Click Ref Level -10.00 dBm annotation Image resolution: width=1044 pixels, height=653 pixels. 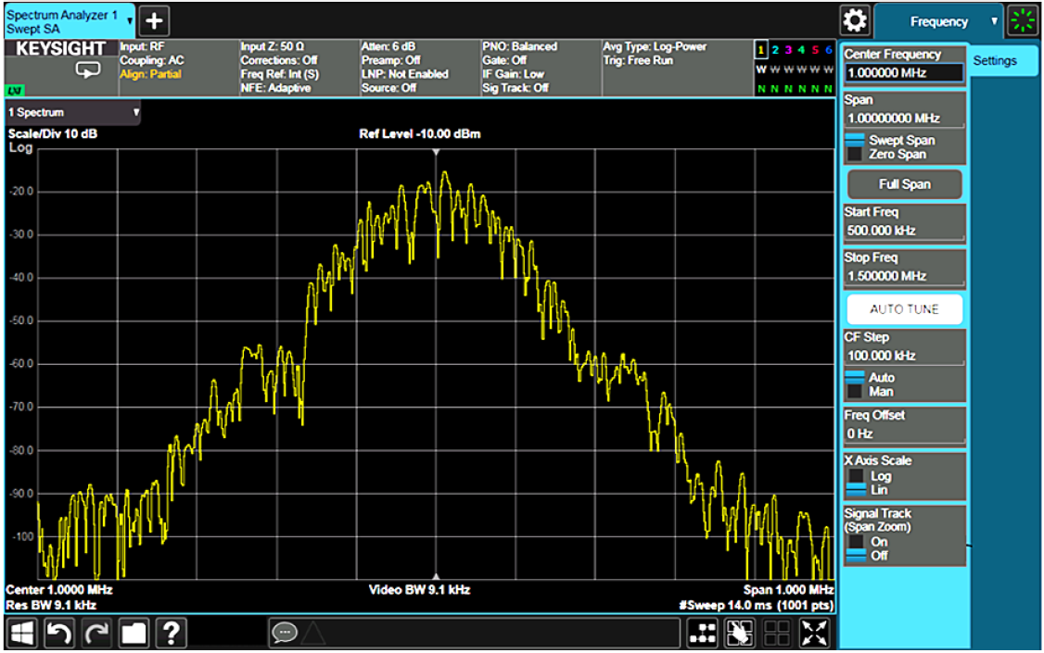[x=419, y=133]
